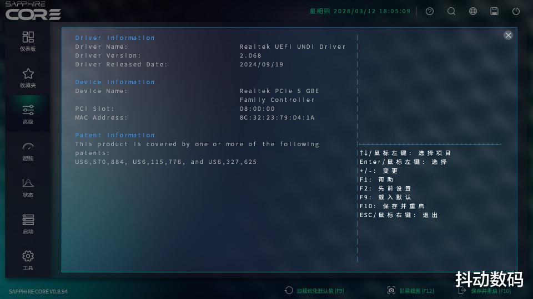The width and height of the screenshot is (533, 299).
Task: Click the Driver Information heading
Action: point(115,38)
